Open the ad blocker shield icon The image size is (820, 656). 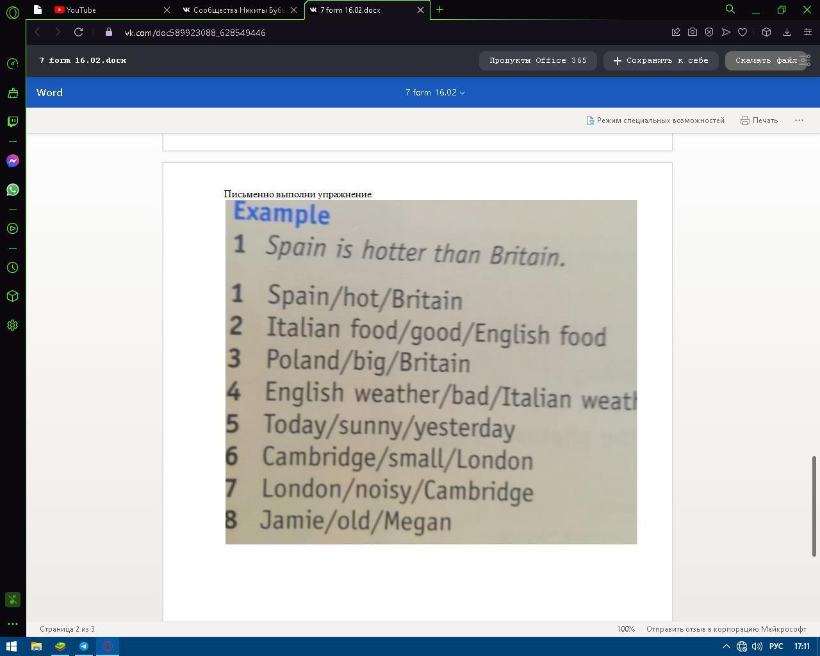click(x=709, y=32)
